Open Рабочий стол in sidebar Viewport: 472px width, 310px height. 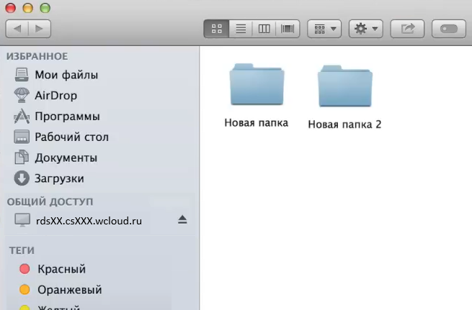coord(71,137)
